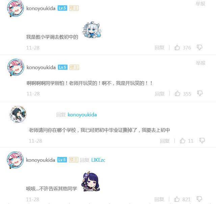Reply to the 11-likes comment
Viewport: 216px width, 204px height.
165,141
